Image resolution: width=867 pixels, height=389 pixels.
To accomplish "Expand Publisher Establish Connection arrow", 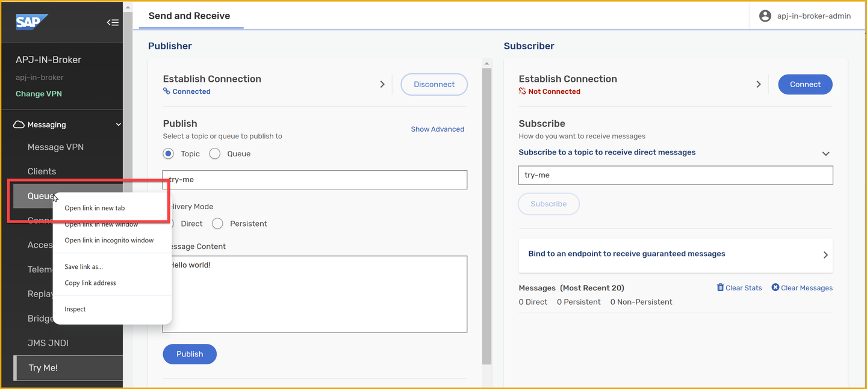I will (x=382, y=84).
